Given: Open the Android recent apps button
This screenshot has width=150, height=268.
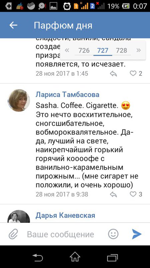Looking at the screenshot, I should click(112, 257).
